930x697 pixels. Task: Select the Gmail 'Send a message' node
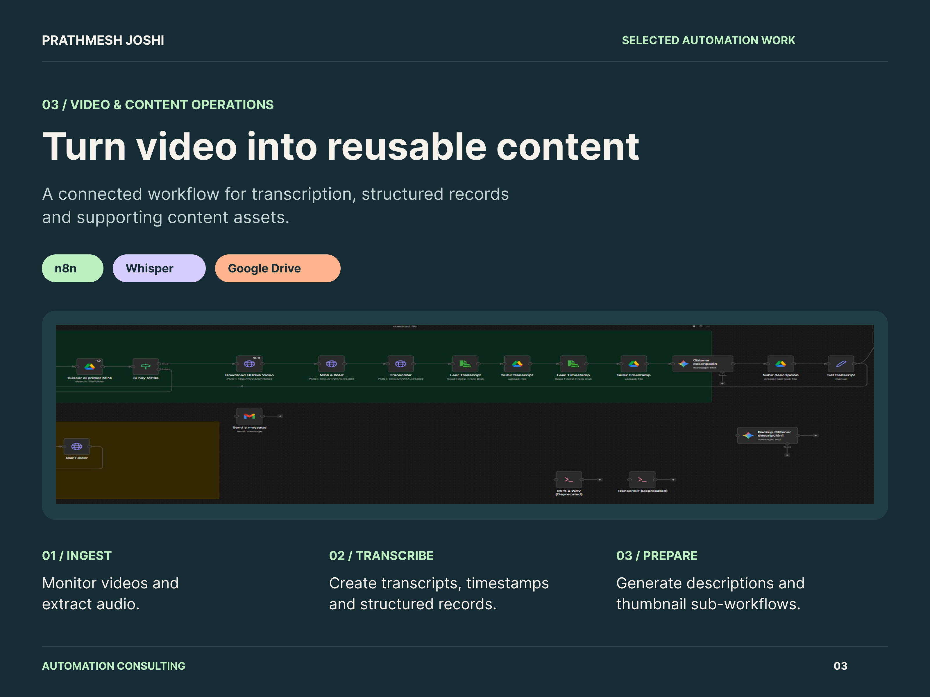pos(249,416)
